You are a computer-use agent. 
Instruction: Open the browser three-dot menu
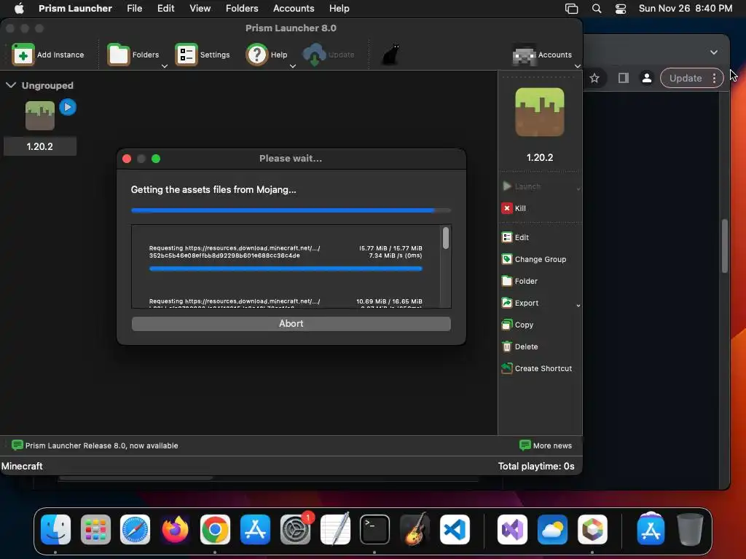pyautogui.click(x=714, y=78)
